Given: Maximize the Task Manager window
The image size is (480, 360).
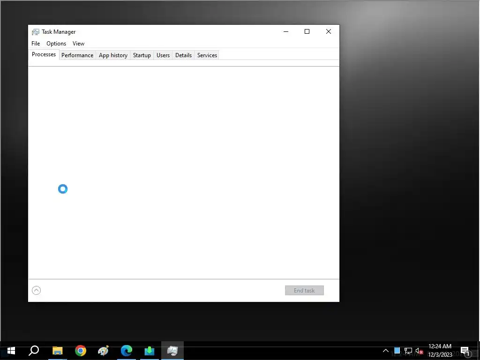Looking at the screenshot, I should coord(307,31).
